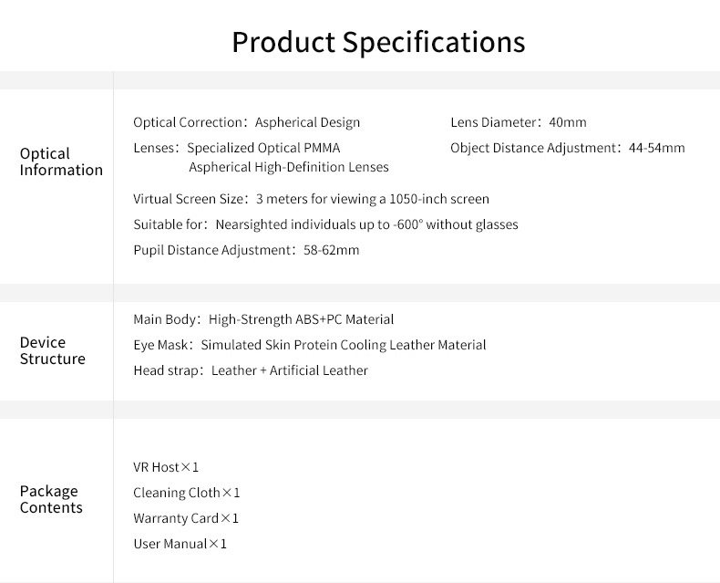Screen dimensions: 720x583
Task: Click the Lens Diameter 40mm text
Action: (519, 122)
